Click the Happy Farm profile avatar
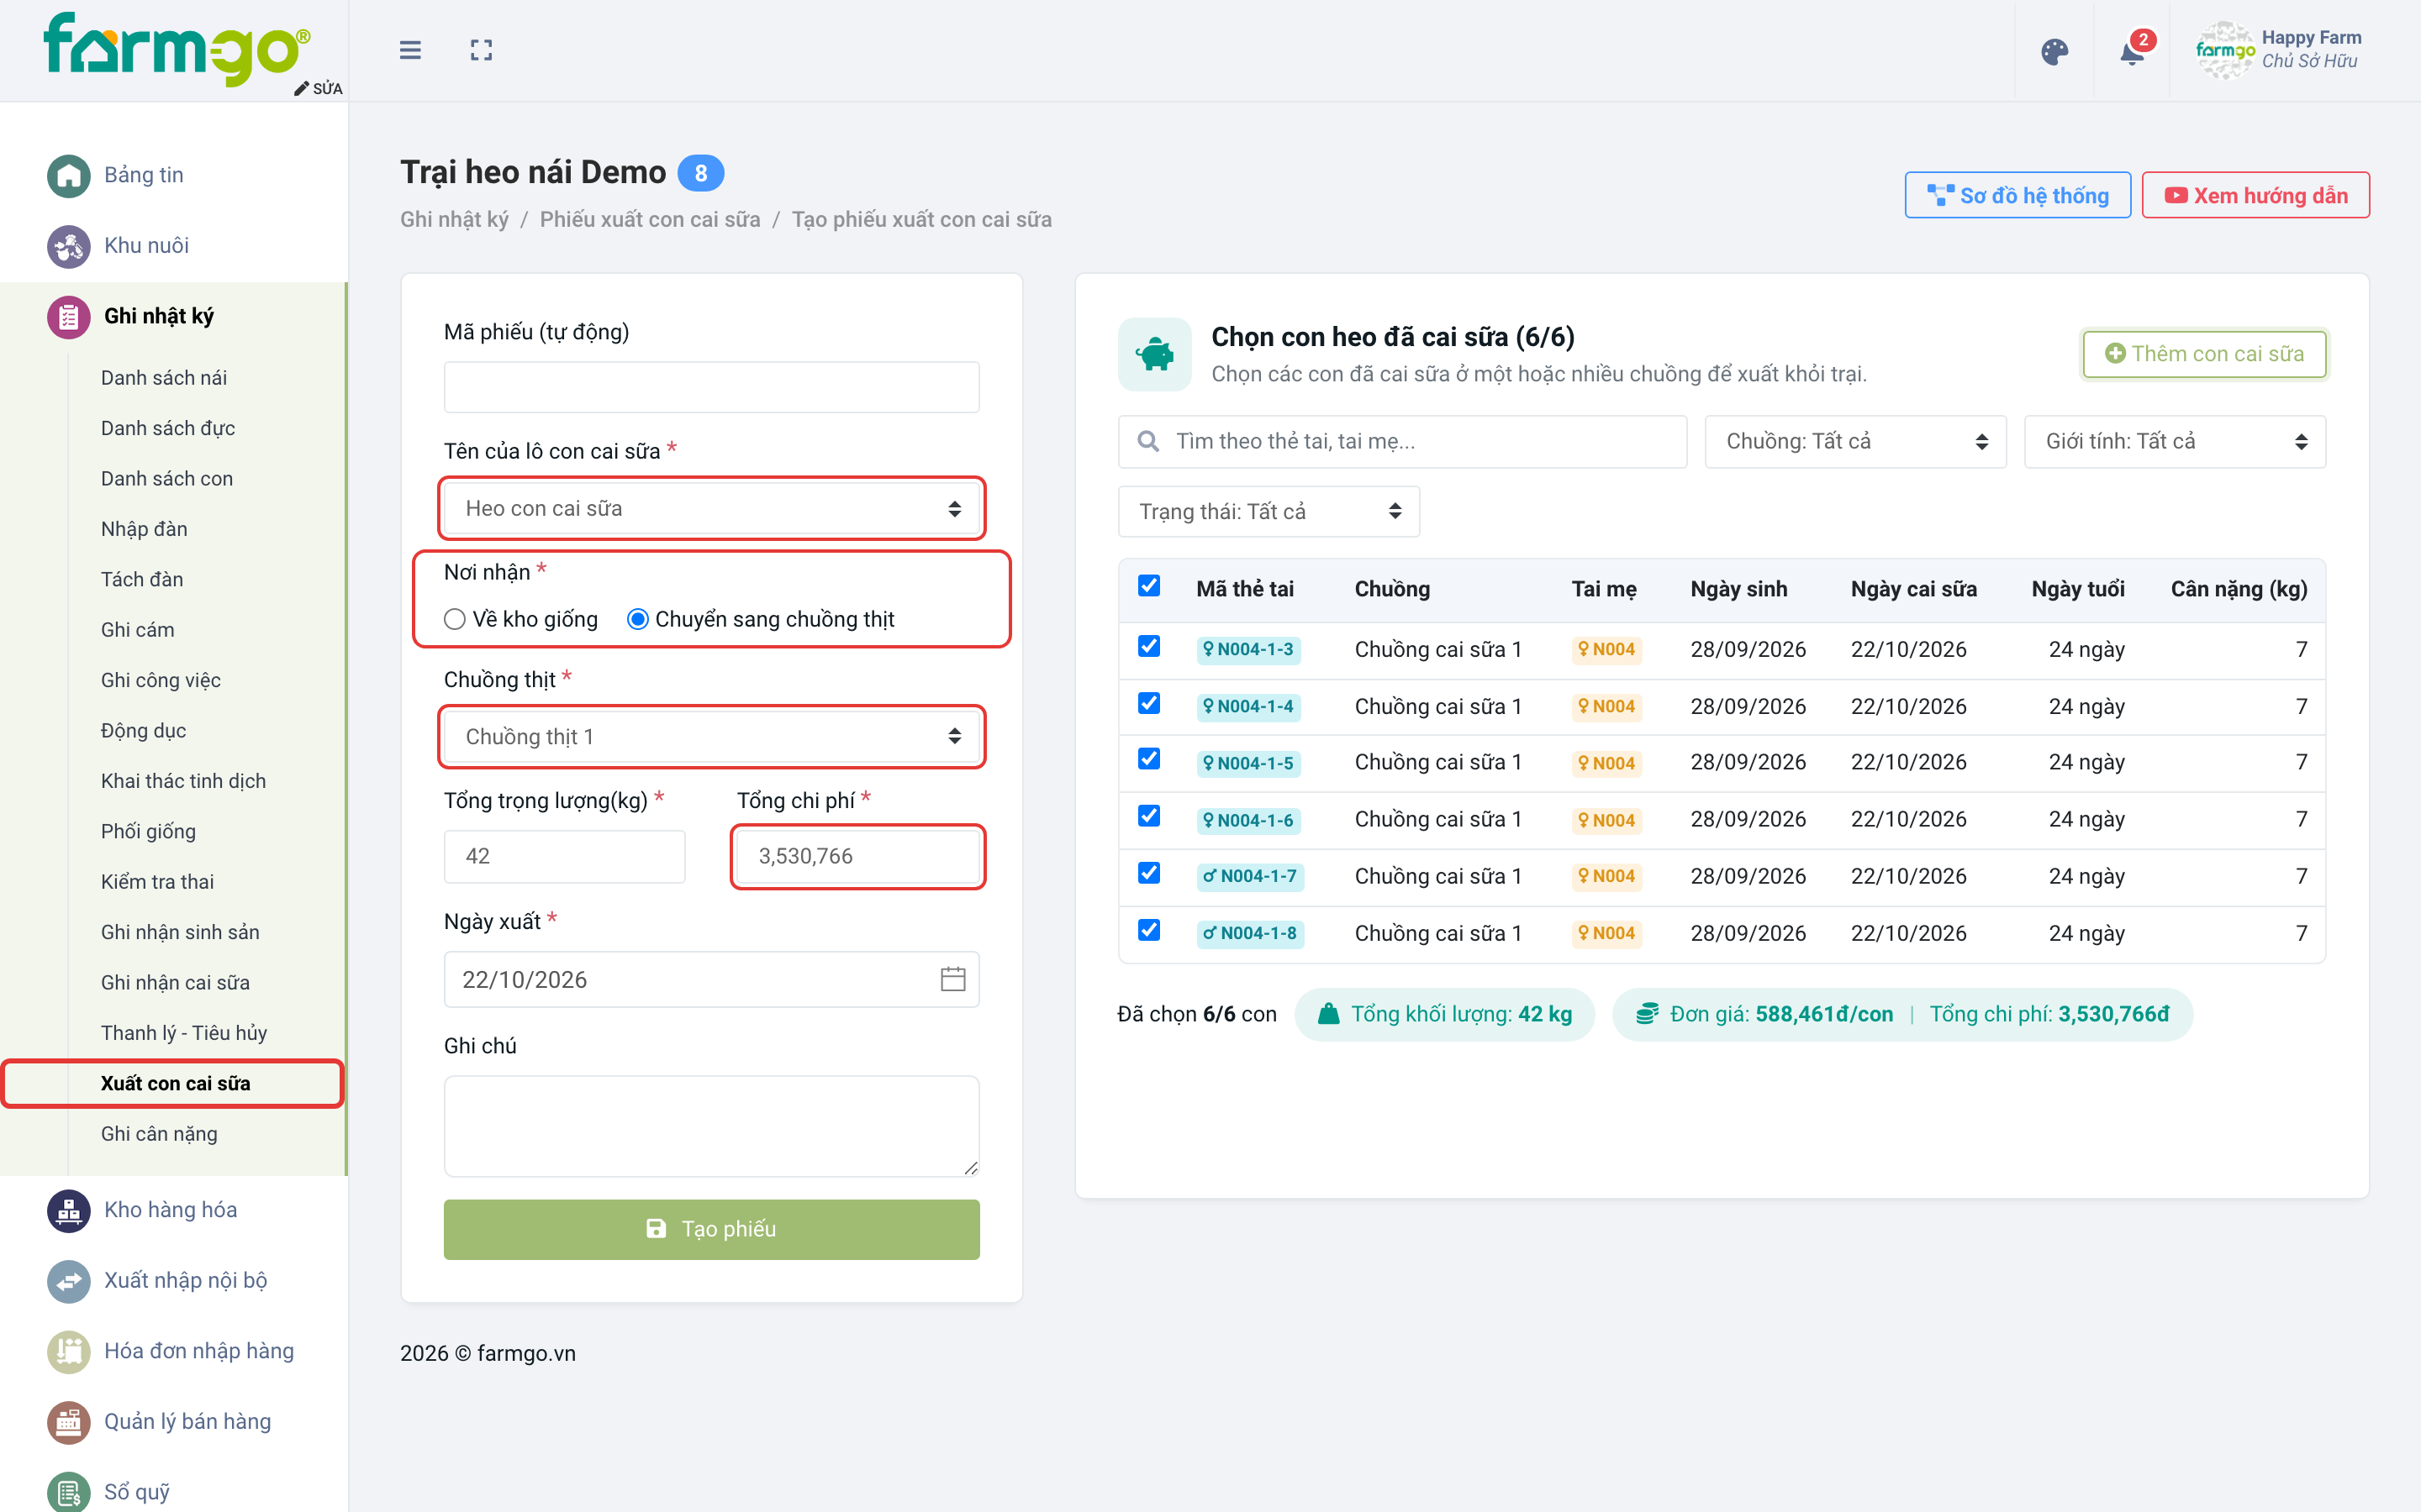Screen dimensions: 2421x1512 point(2224,50)
